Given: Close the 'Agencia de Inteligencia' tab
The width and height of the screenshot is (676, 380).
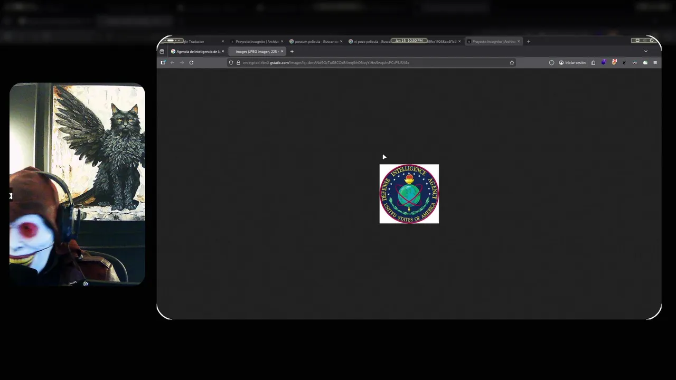Looking at the screenshot, I should 223,51.
